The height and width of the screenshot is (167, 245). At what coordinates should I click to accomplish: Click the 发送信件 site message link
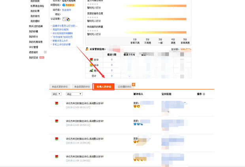coord(66,10)
